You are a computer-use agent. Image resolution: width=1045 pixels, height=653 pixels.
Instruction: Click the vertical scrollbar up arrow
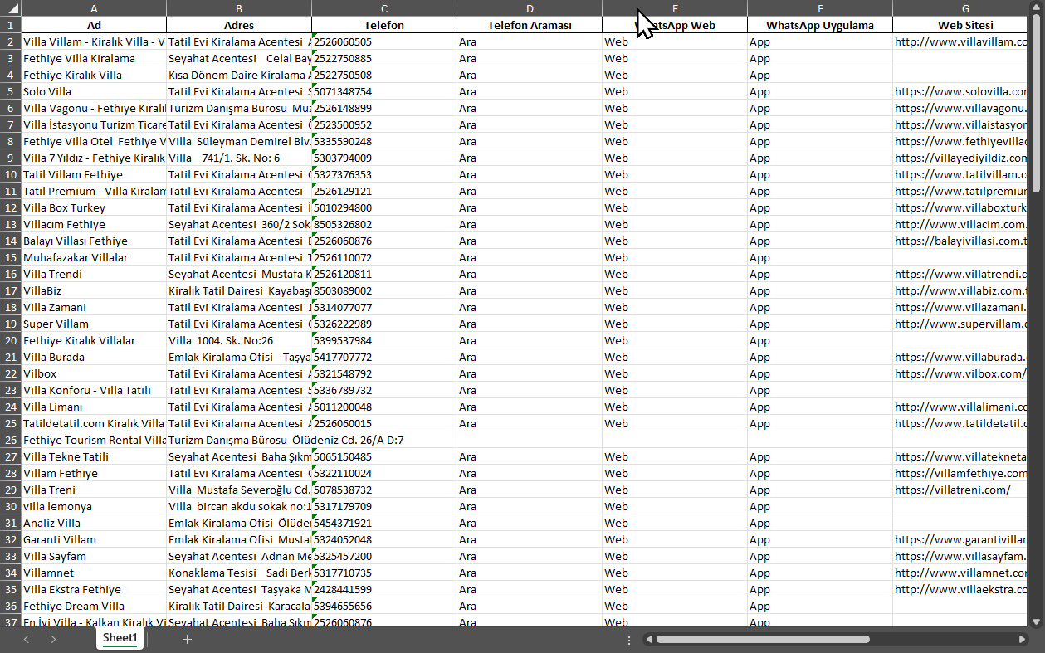(1036, 25)
